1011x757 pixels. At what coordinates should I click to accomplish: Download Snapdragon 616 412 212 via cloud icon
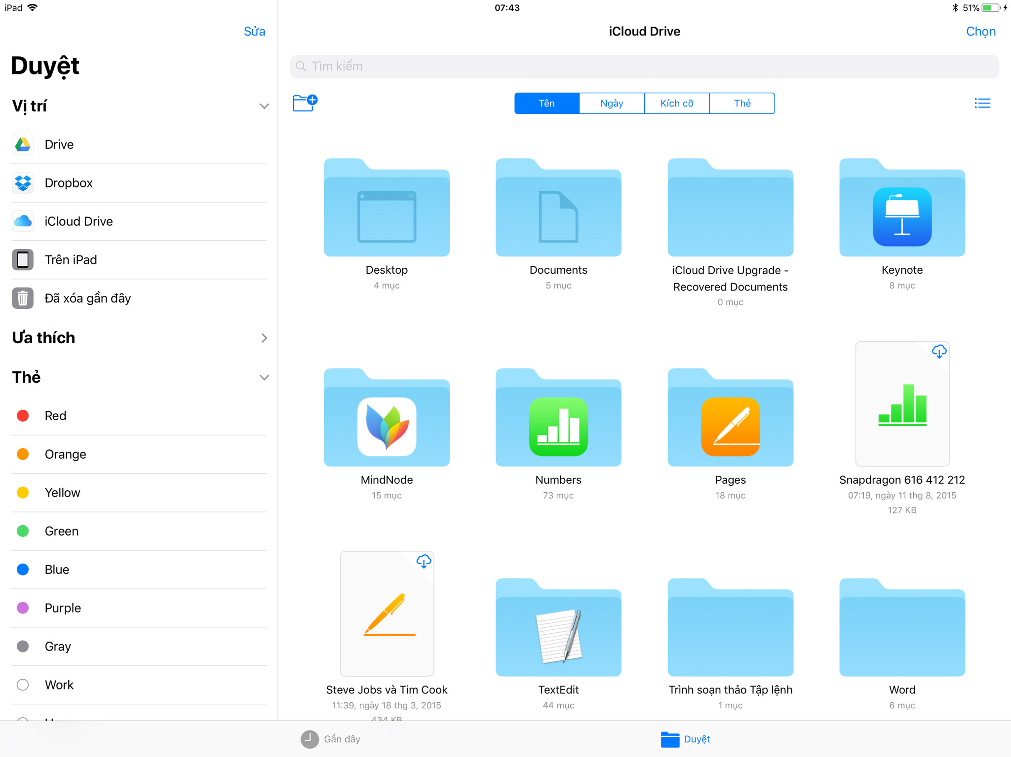[x=939, y=351]
